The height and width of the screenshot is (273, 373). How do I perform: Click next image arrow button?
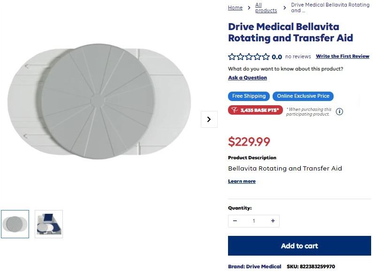(x=209, y=119)
